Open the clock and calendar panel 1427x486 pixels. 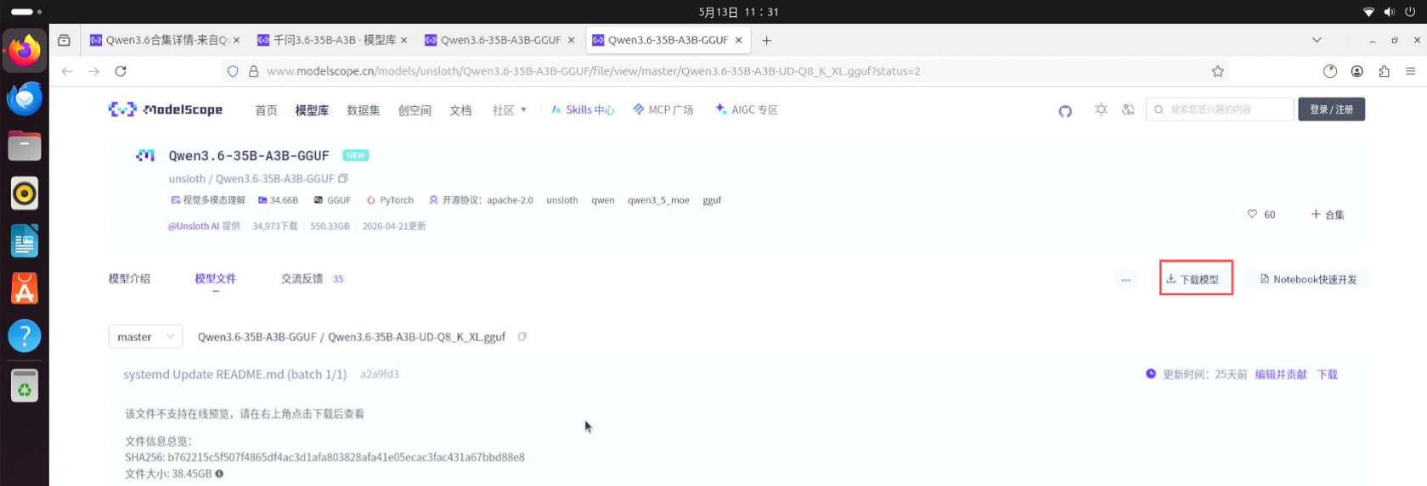point(738,12)
